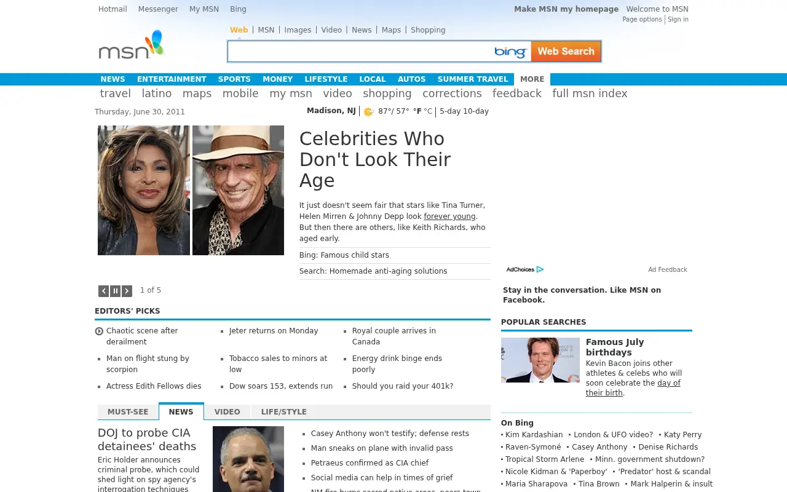Open the Jeter returns on Monday story
Image resolution: width=787 pixels, height=492 pixels.
pyautogui.click(x=274, y=331)
